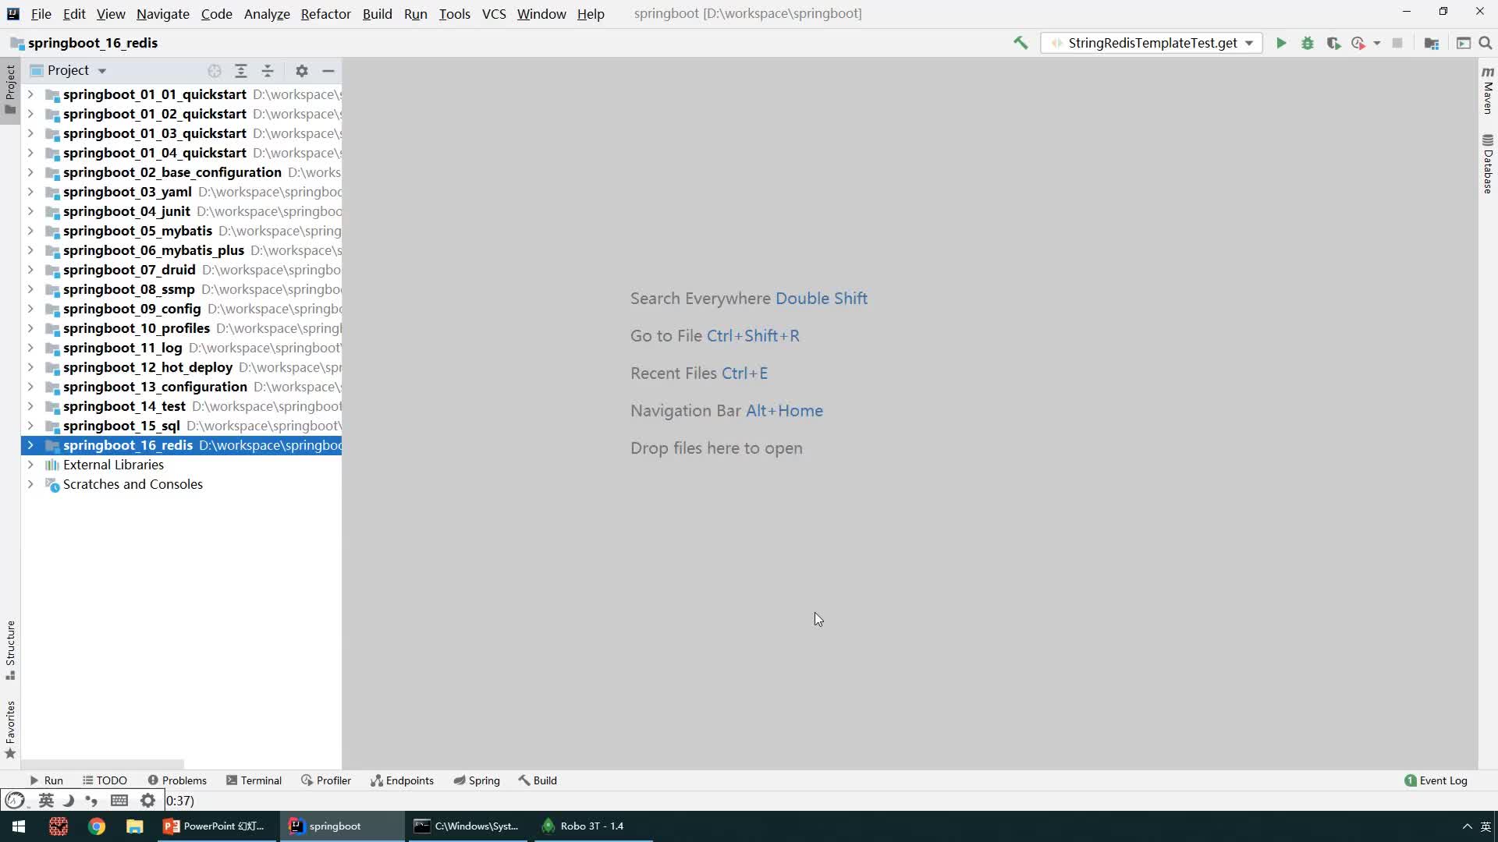Expand the springboot_08_ssmp module
This screenshot has width=1498, height=842.
(30, 289)
